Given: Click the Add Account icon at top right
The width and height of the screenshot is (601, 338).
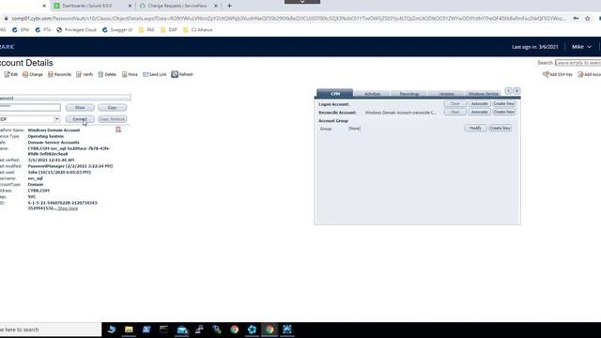Looking at the screenshot, I should tap(580, 74).
